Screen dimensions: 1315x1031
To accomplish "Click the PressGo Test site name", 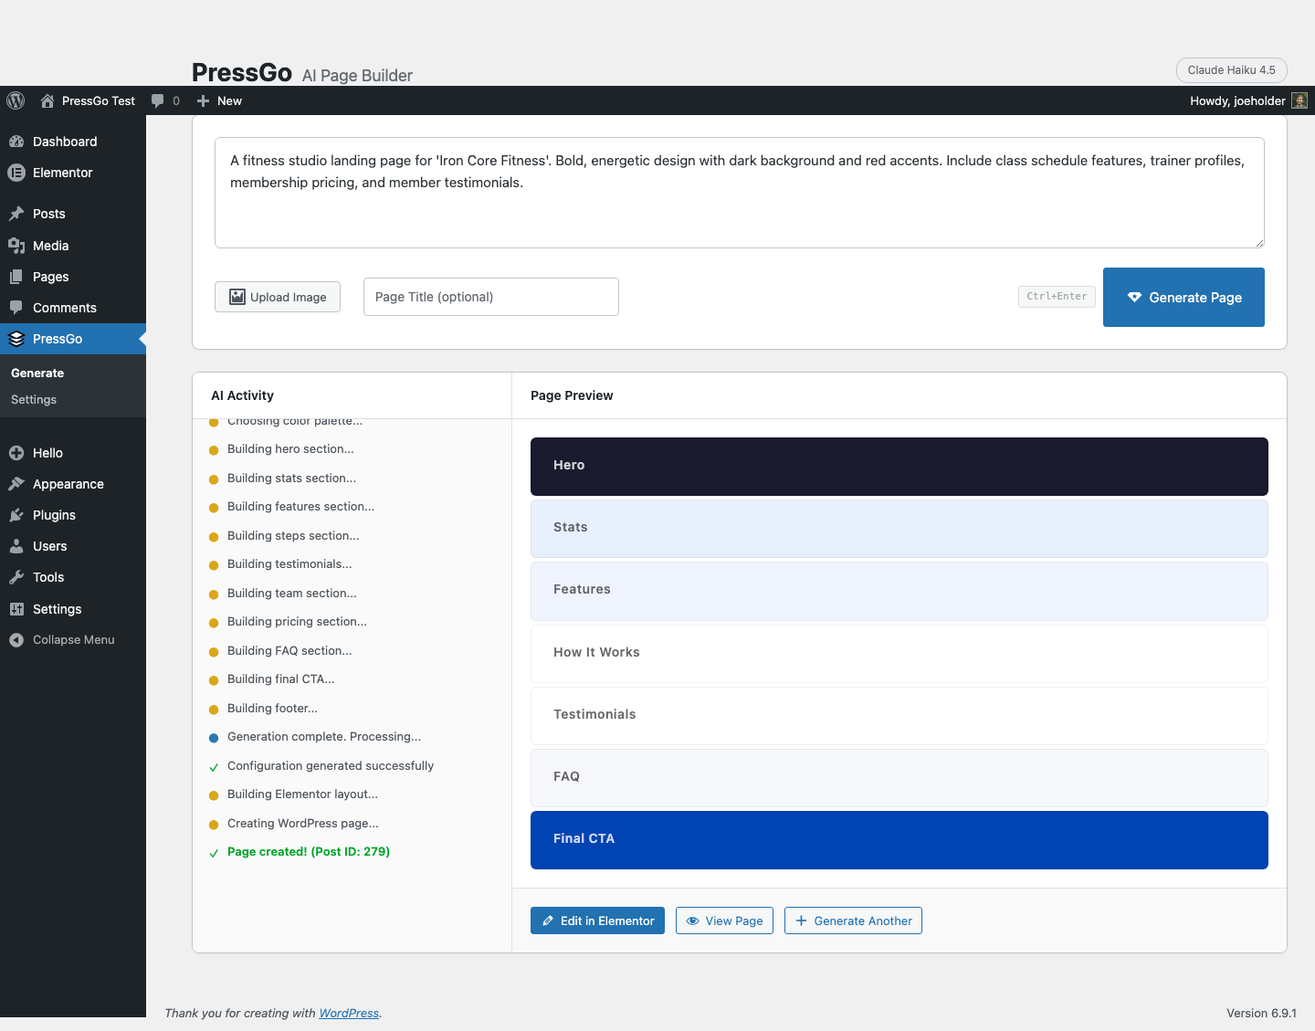I will click(x=99, y=100).
